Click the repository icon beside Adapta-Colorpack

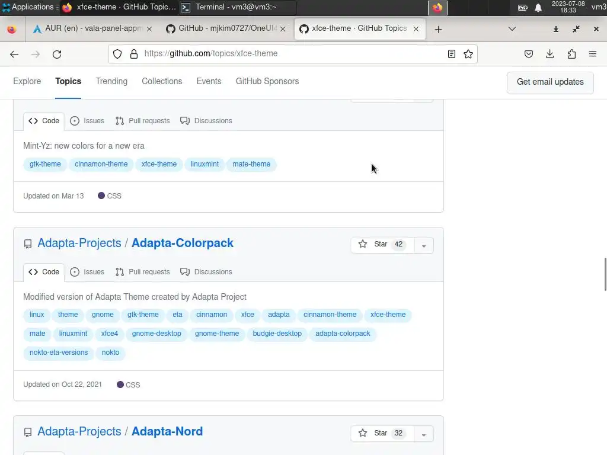point(28,243)
